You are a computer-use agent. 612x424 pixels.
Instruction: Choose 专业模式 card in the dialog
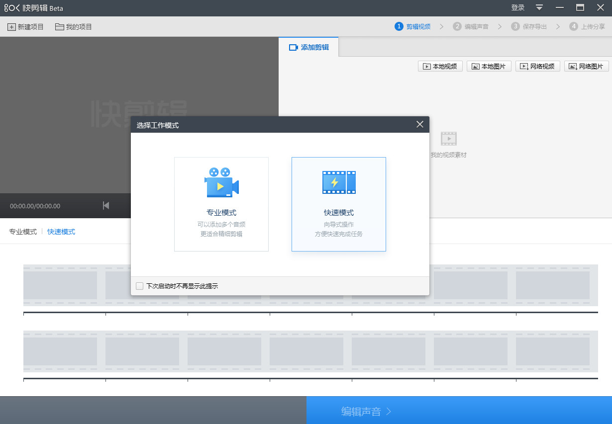[x=221, y=204]
